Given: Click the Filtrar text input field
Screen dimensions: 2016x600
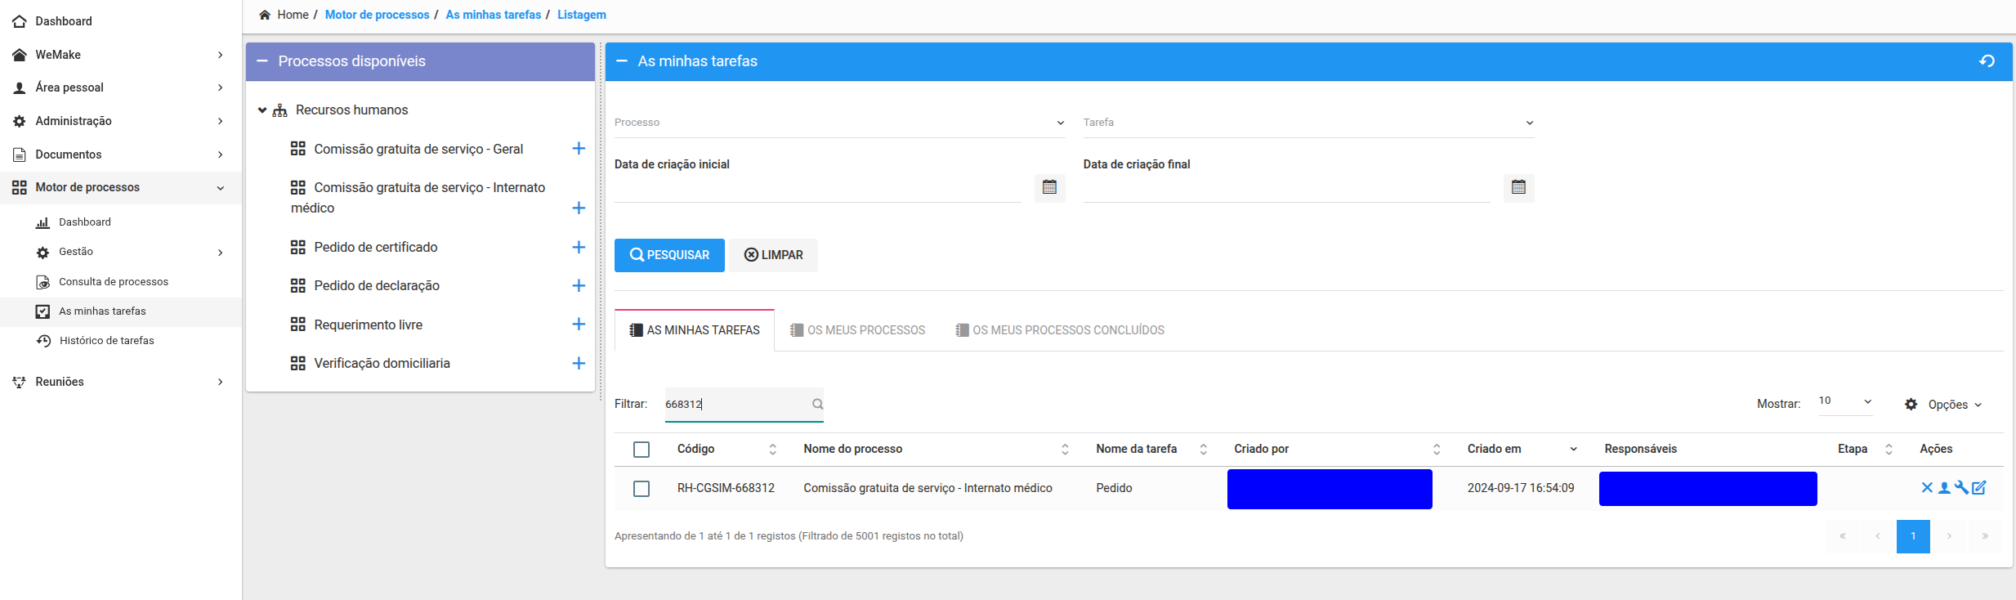Looking at the screenshot, I should point(735,404).
